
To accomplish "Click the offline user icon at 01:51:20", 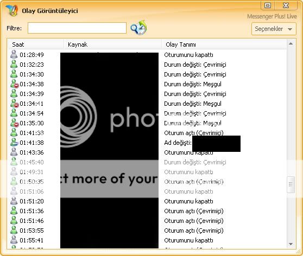I will click(14, 201).
